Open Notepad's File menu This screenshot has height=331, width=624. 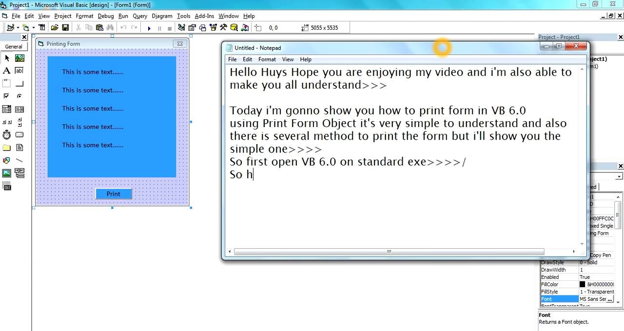[233, 59]
